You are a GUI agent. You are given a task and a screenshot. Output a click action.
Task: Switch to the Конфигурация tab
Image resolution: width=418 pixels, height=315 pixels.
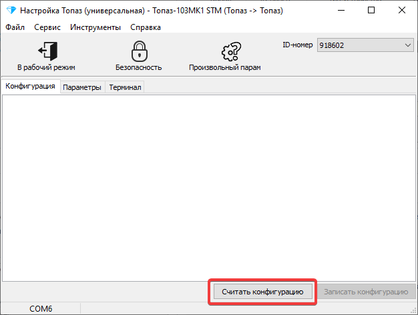click(x=31, y=86)
